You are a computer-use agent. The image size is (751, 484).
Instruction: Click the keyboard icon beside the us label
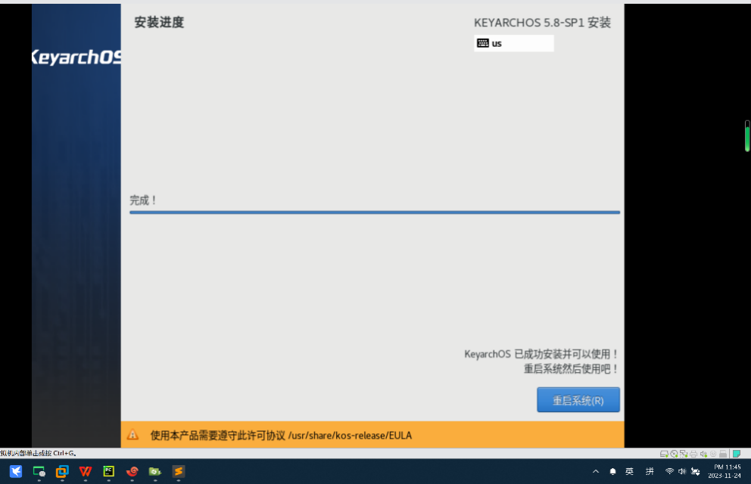pos(482,43)
